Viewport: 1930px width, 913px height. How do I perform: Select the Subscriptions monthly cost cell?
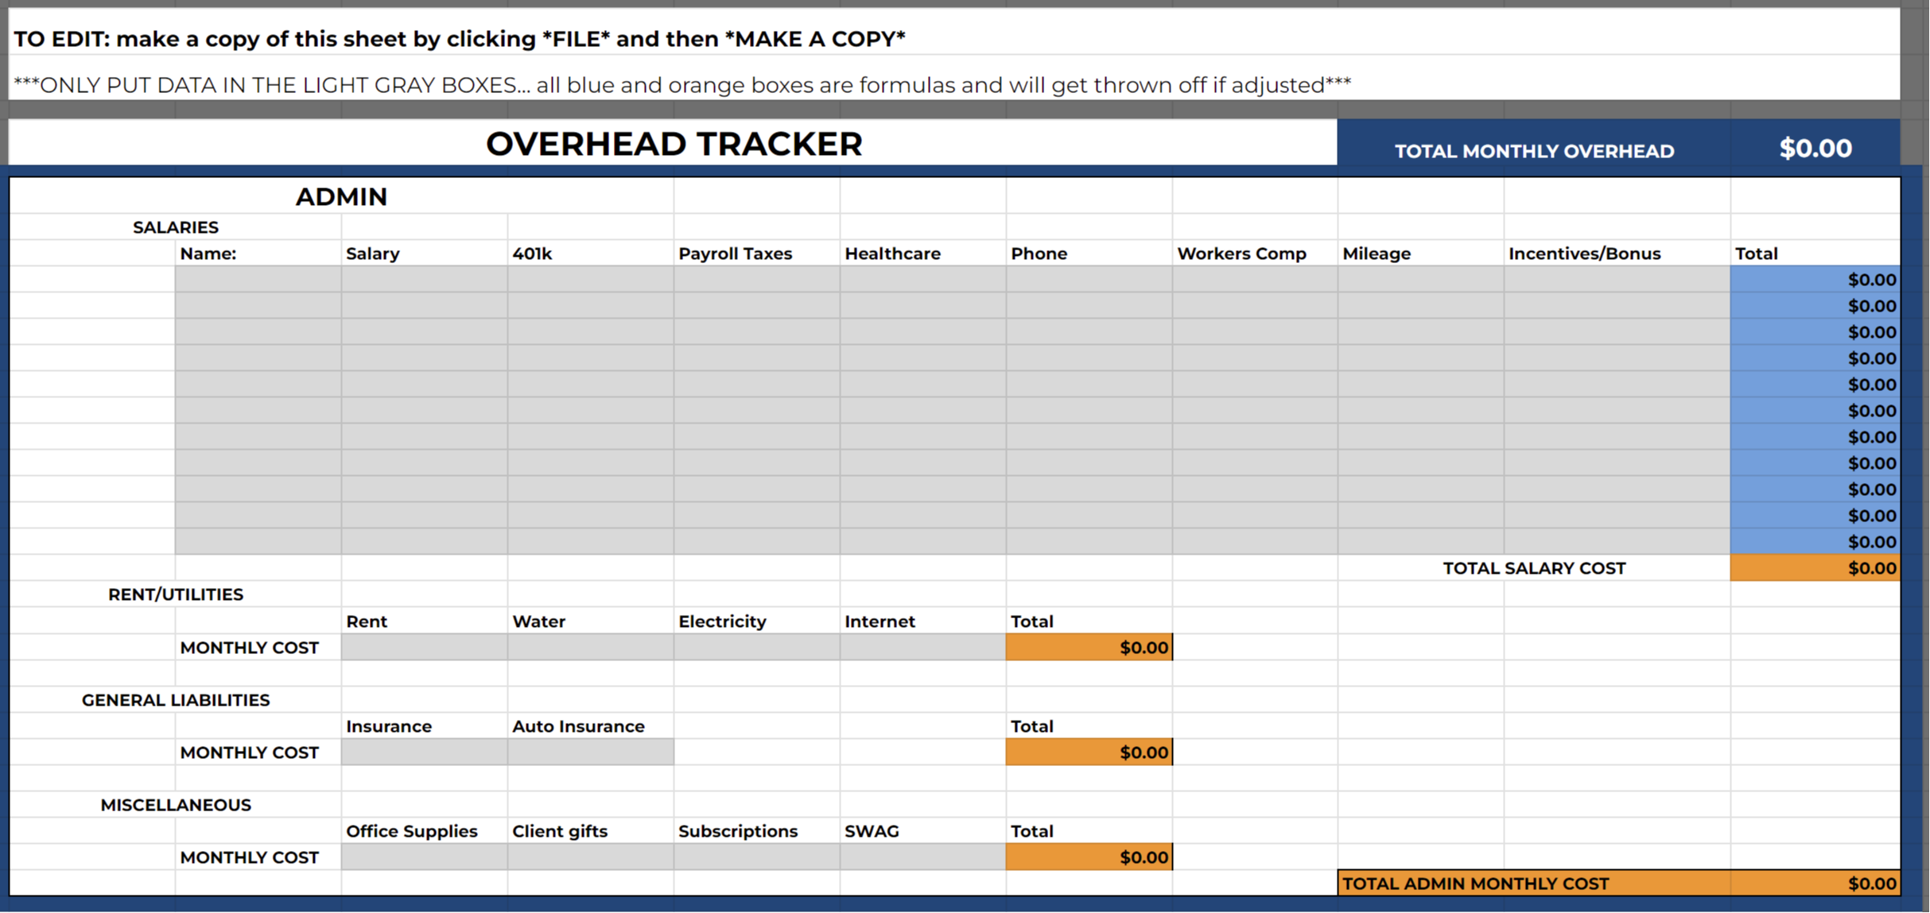pyautogui.click(x=756, y=857)
